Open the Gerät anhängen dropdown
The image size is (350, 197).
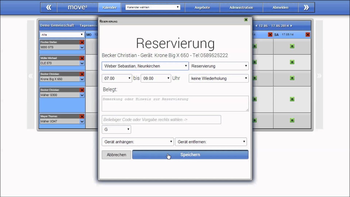pos(138,142)
